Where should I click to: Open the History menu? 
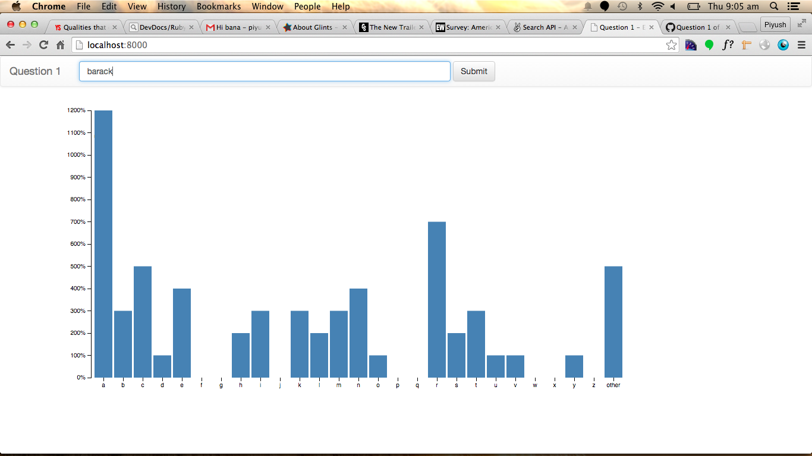coord(171,7)
